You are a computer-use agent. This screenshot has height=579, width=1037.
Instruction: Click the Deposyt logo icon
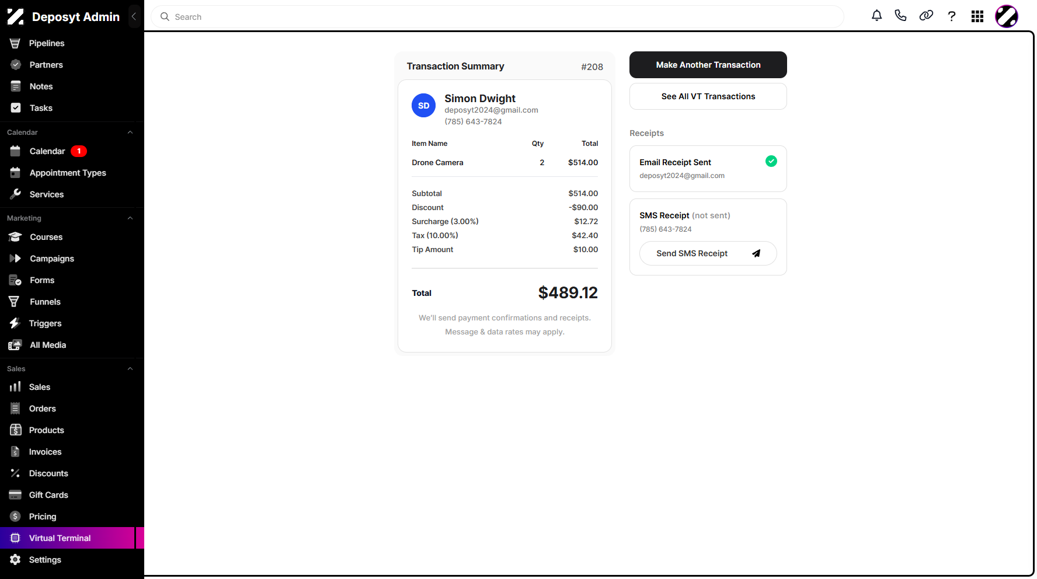[15, 17]
